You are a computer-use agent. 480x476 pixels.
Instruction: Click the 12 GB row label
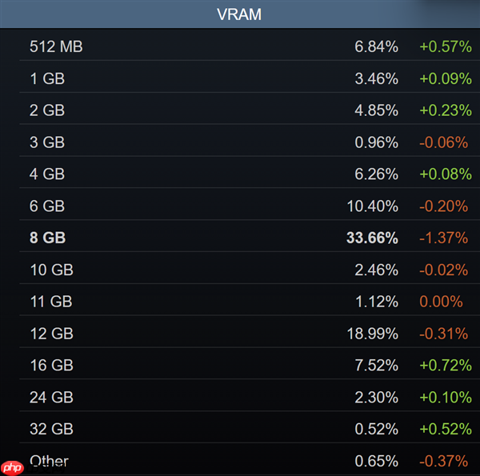tap(51, 333)
